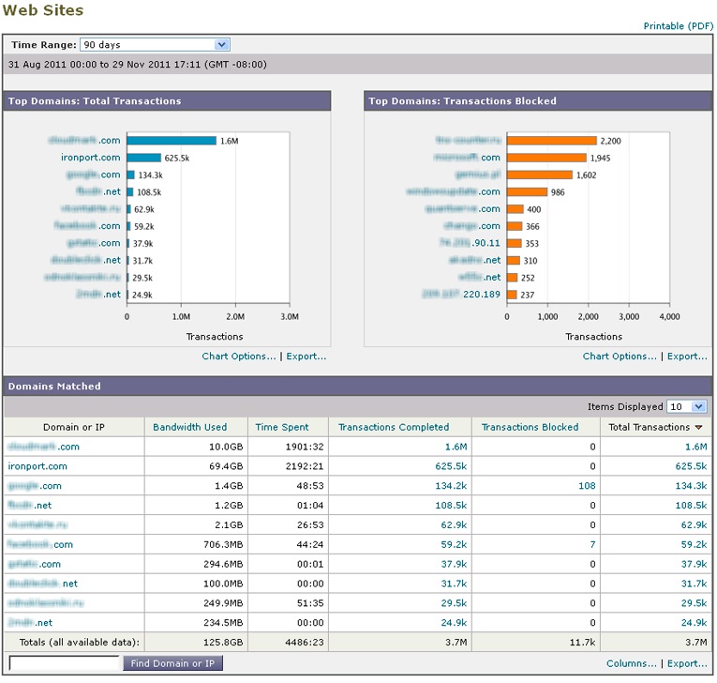The height and width of the screenshot is (683, 717).
Task: Export the Domains Matched table
Action: point(687,663)
